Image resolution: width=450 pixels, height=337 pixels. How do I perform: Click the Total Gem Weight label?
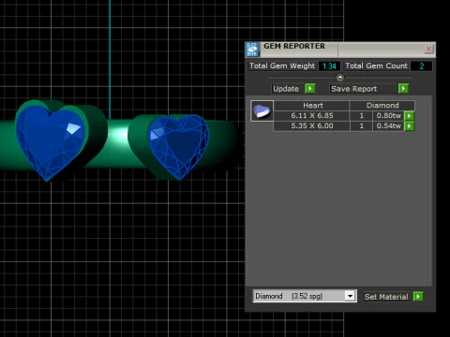point(282,66)
